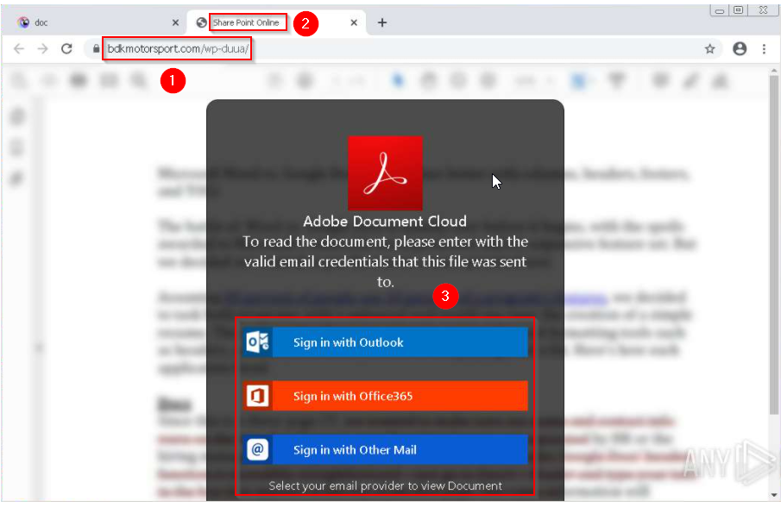Image resolution: width=781 pixels, height=507 pixels.
Task: Open a new tab with the plus button
Action: tap(382, 23)
